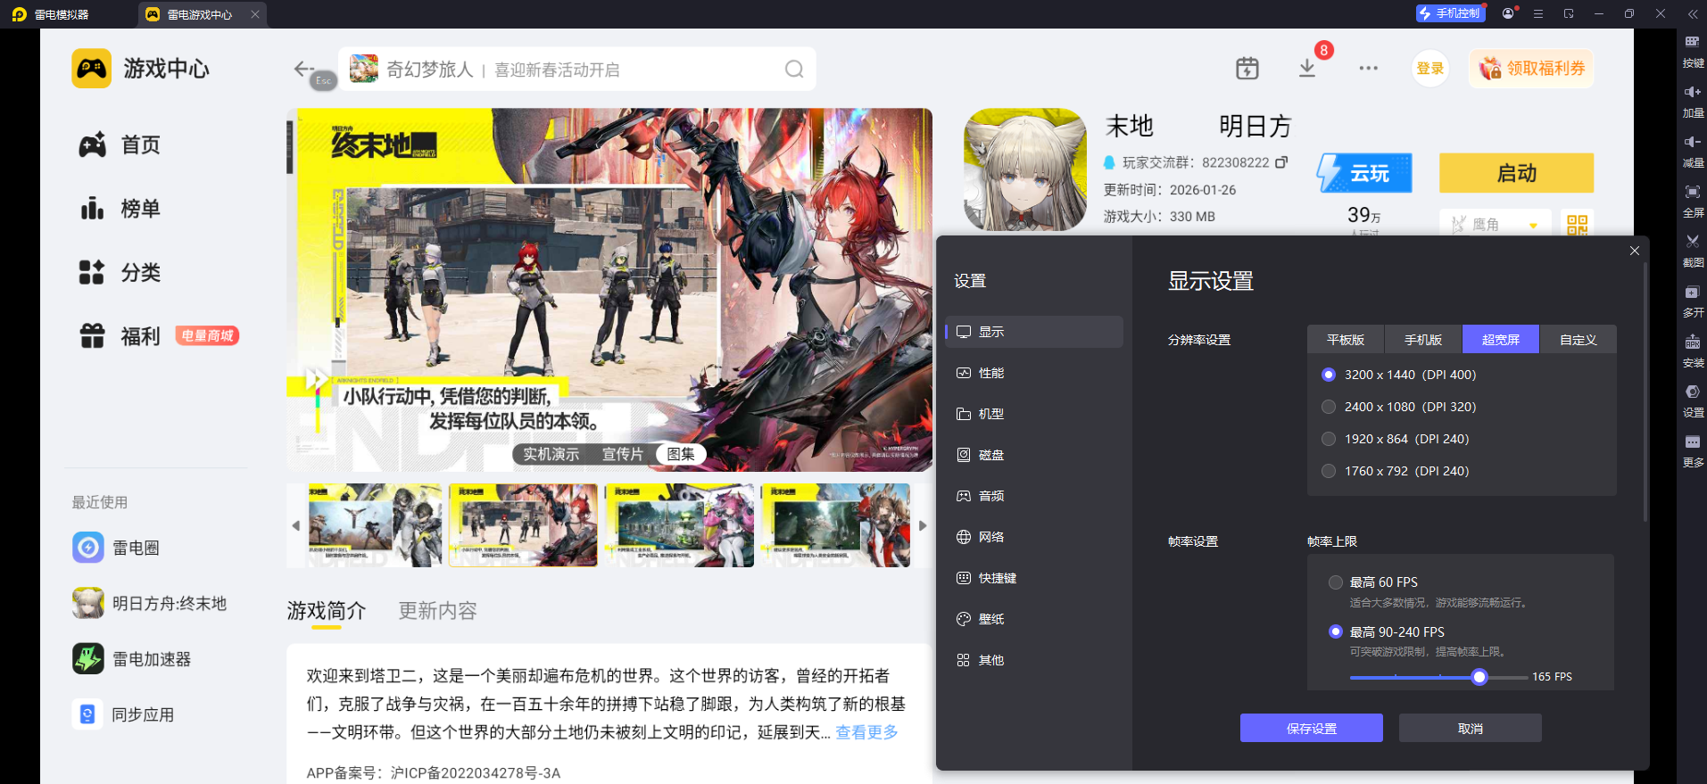1707x784 pixels.
Task: Open 磁盘 settings section
Action: pos(1034,455)
